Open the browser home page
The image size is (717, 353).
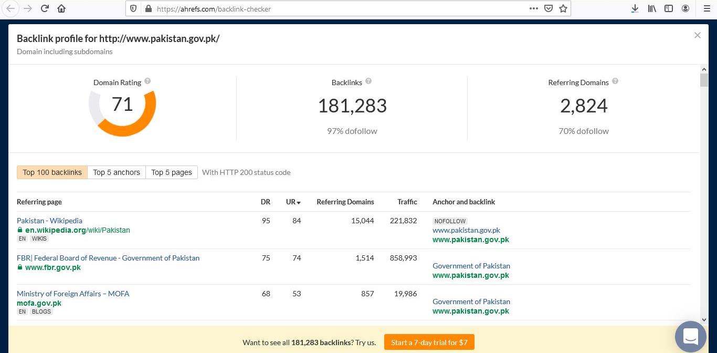click(61, 8)
